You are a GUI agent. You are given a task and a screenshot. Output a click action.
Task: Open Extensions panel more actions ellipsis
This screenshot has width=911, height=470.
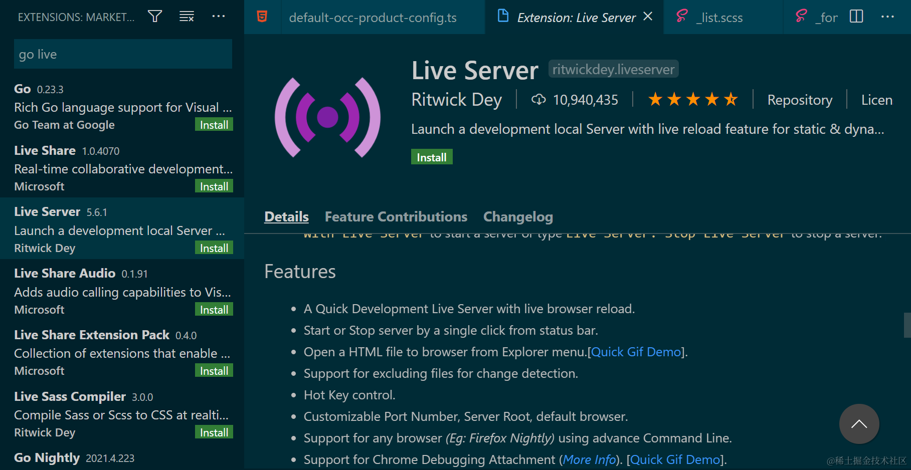tap(219, 17)
